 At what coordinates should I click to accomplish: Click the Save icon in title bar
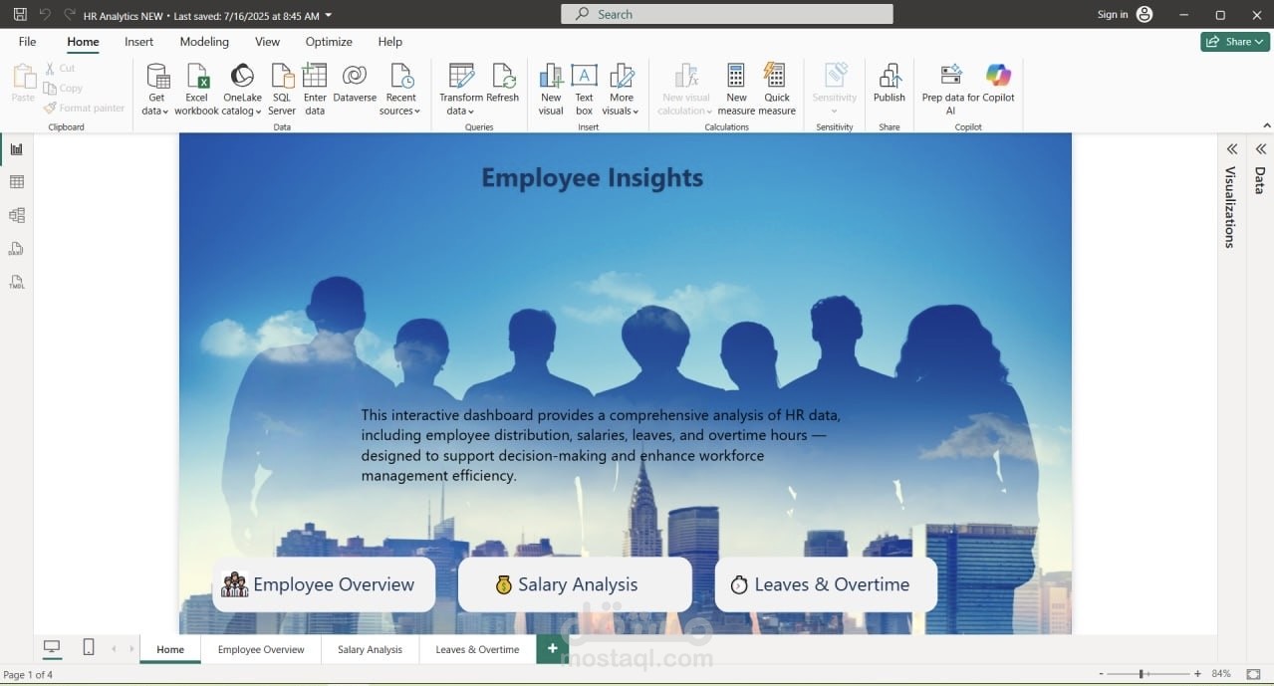coord(20,15)
